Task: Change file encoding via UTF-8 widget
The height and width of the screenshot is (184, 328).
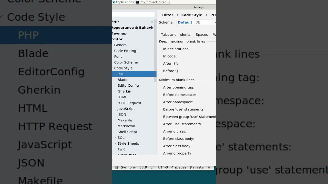Action: point(163,167)
